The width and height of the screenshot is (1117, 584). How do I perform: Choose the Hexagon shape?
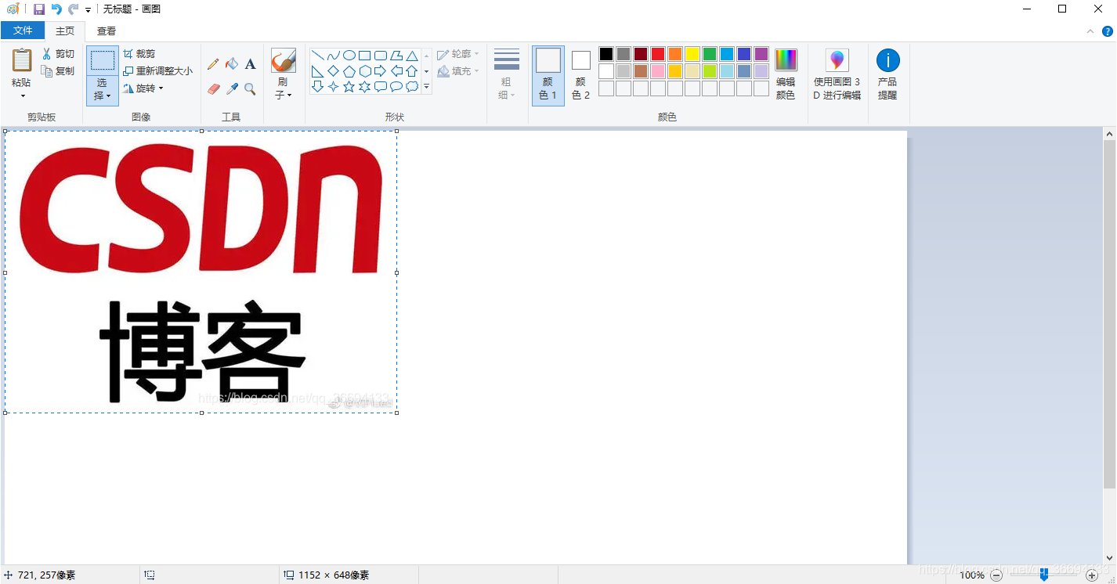[x=365, y=71]
